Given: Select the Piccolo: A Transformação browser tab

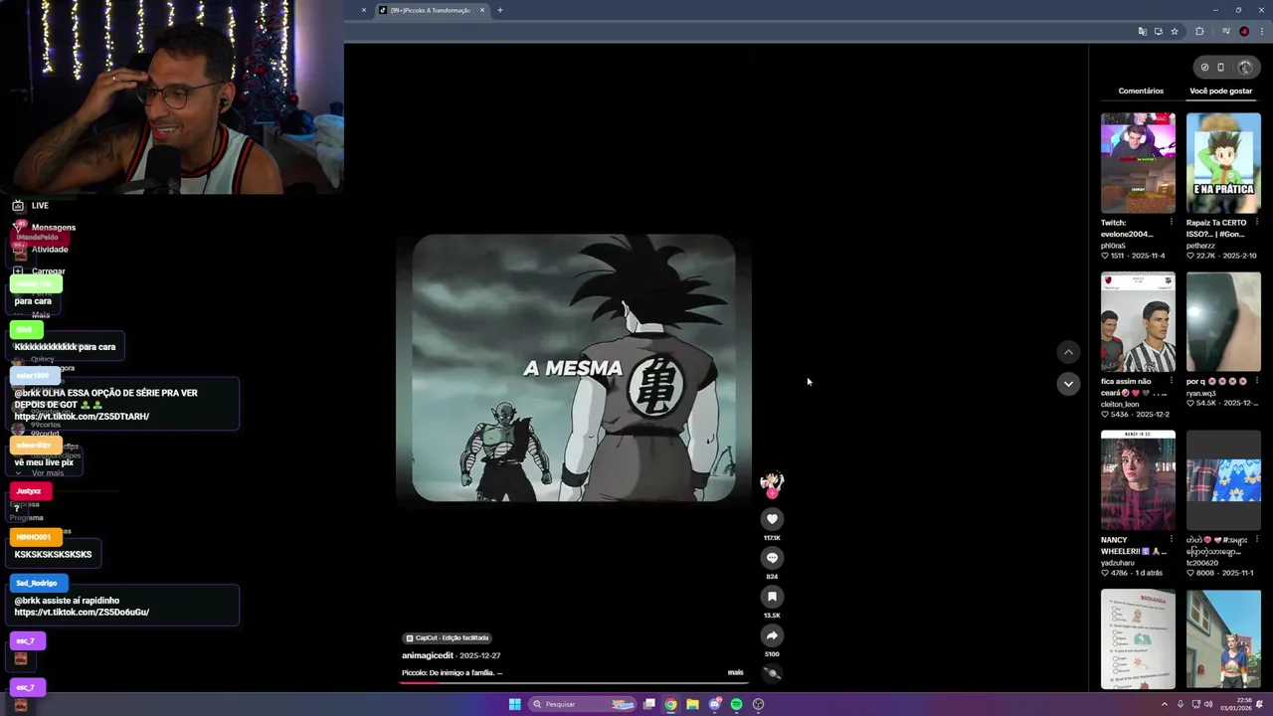Looking at the screenshot, I should pyautogui.click(x=431, y=10).
